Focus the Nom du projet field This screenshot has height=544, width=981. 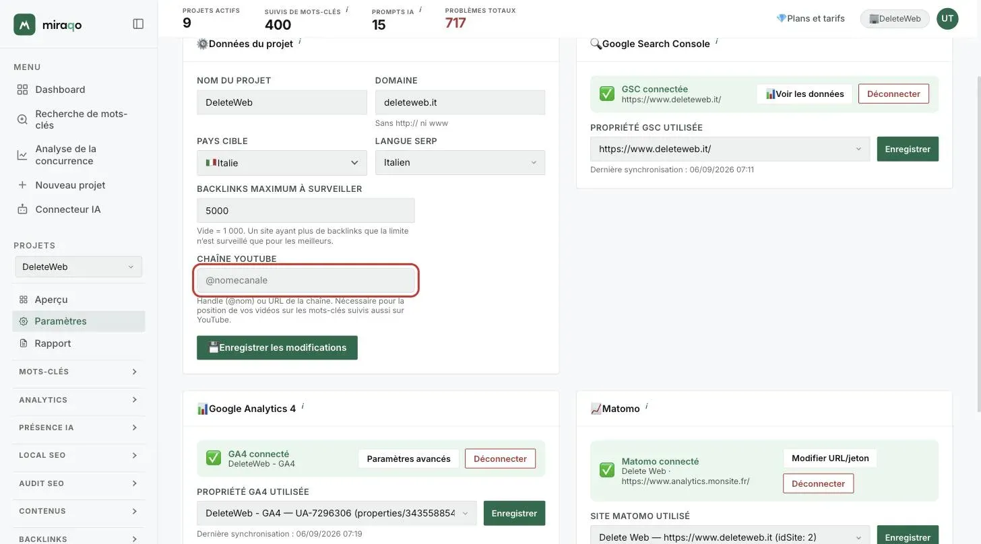pos(282,102)
